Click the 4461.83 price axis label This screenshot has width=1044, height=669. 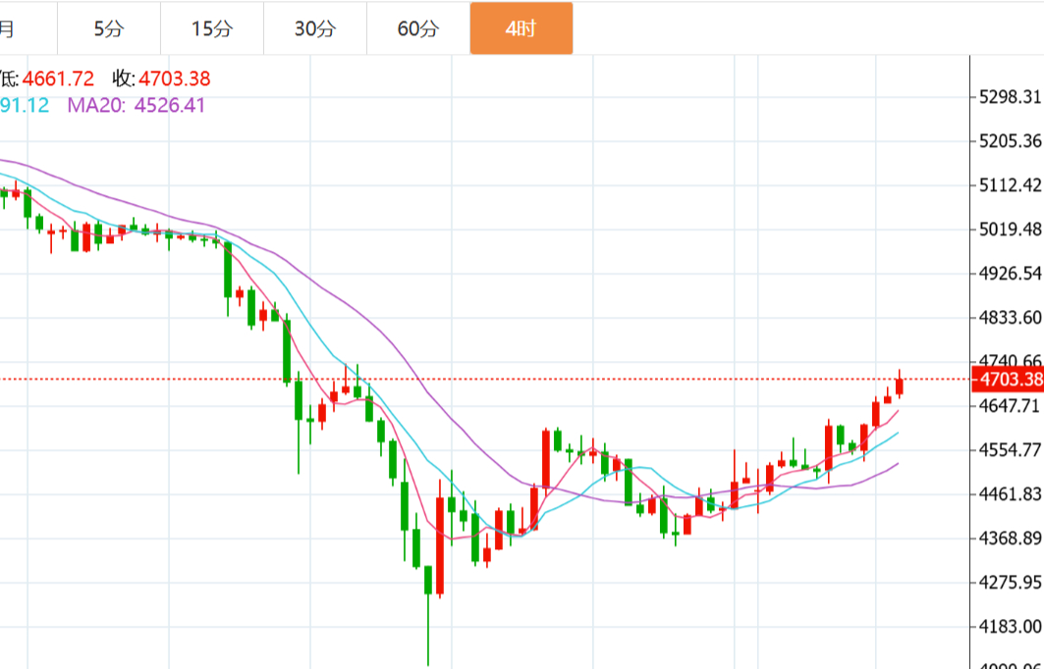(x=1010, y=493)
